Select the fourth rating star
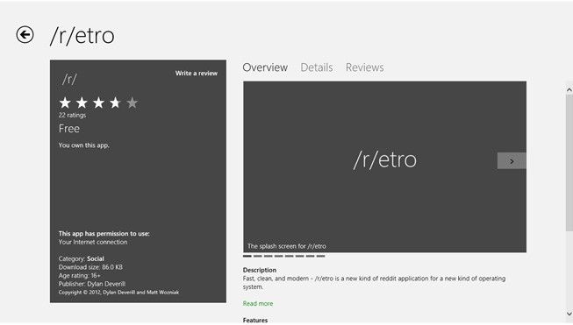Screen dimensions: 573x325 tap(116, 102)
